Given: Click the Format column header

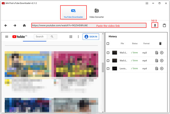Looking at the screenshot, I should [x=146, y=43].
